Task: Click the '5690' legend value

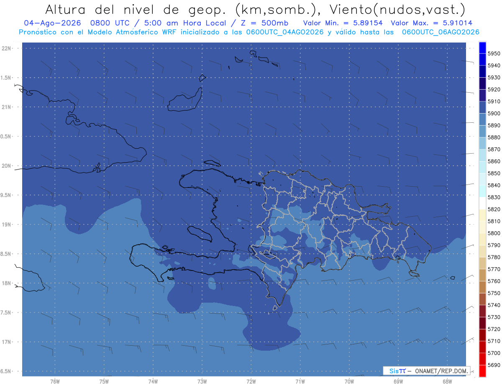Action: (x=494, y=365)
